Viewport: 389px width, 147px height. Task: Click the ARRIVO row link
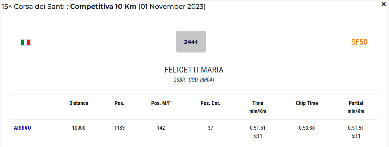coord(22,128)
